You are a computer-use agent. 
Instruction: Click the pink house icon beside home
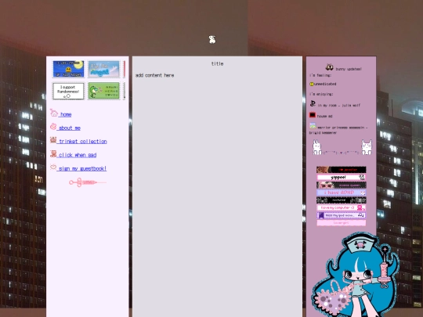54,113
